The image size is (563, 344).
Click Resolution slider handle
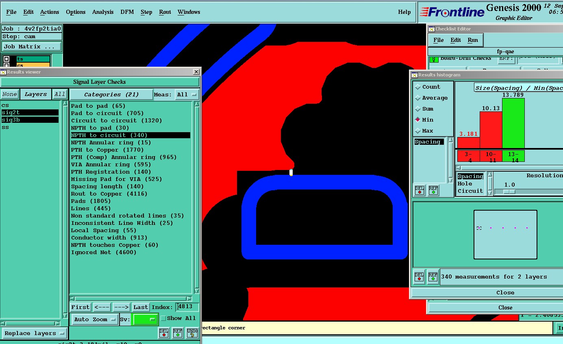[x=509, y=192]
